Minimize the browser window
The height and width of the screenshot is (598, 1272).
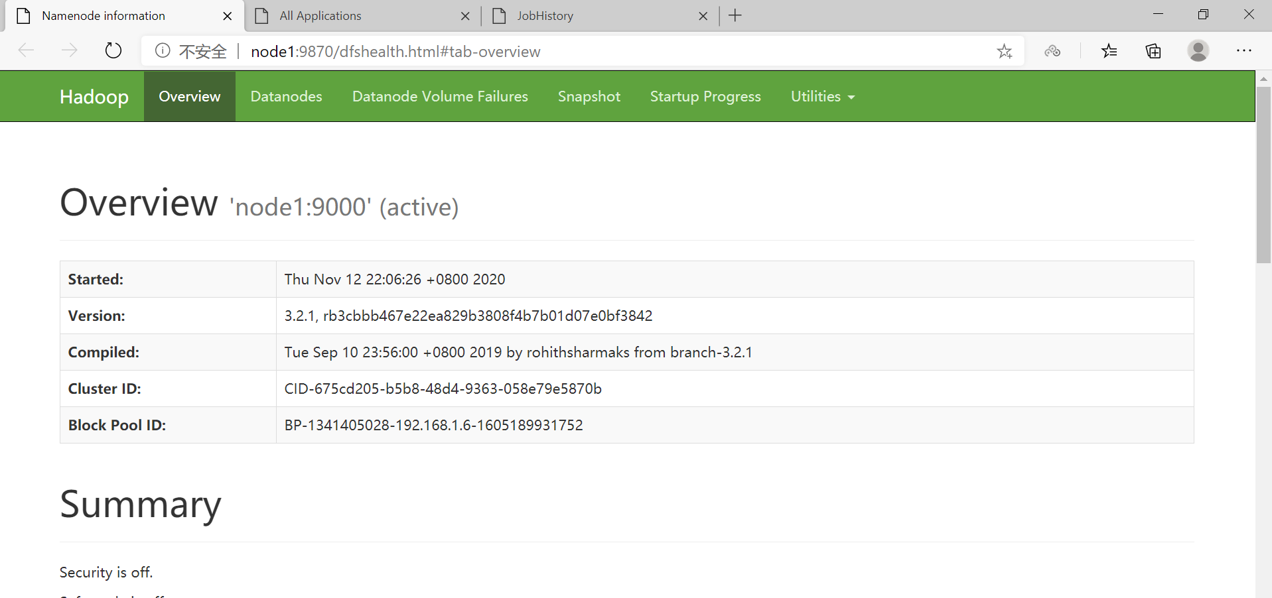[x=1159, y=15]
